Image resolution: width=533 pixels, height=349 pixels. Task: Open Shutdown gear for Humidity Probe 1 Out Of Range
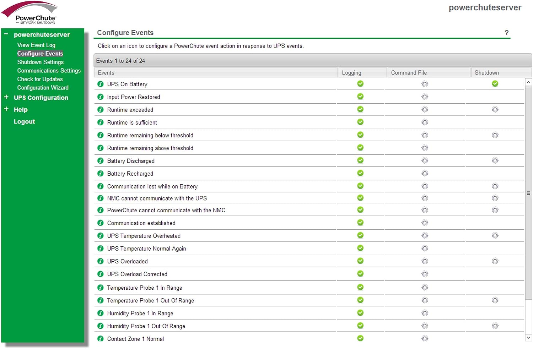click(495, 326)
